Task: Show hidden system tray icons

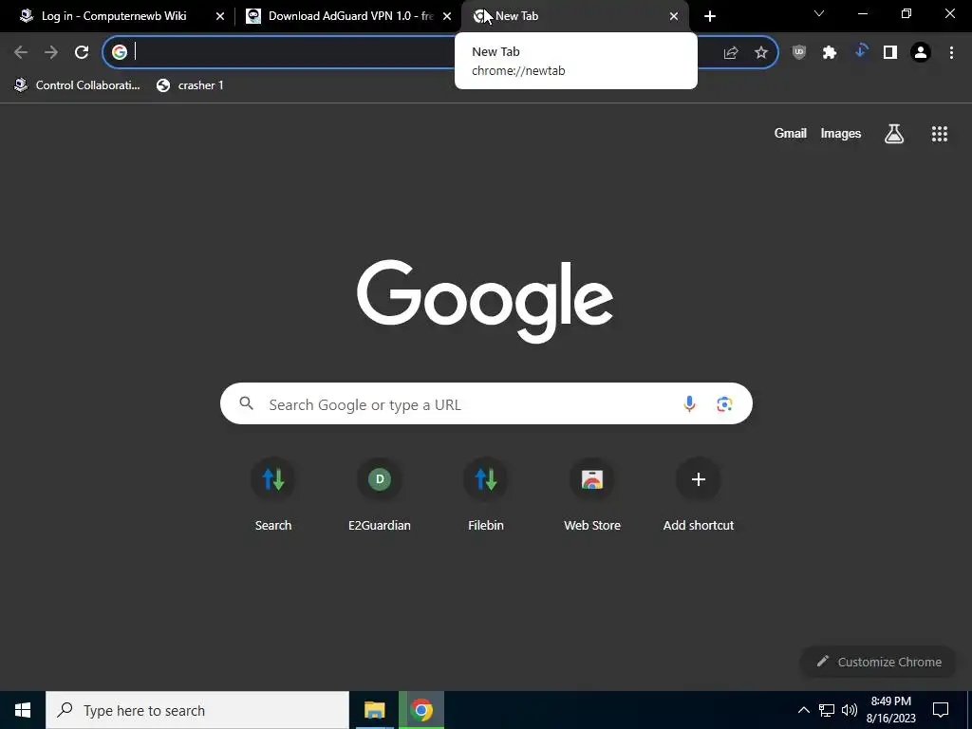Action: 803,710
